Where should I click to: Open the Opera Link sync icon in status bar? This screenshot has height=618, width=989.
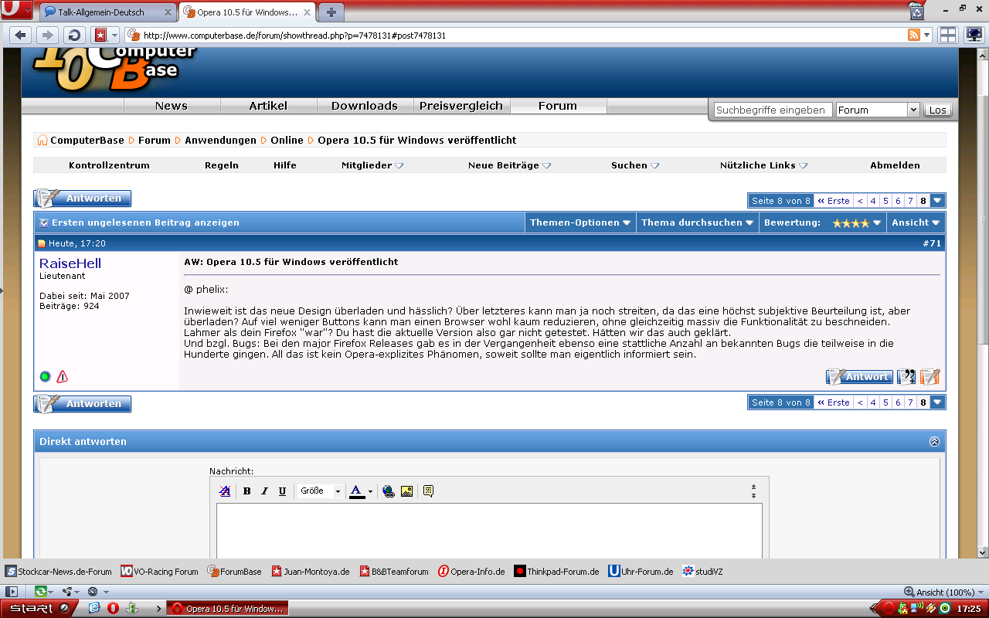coord(40,592)
